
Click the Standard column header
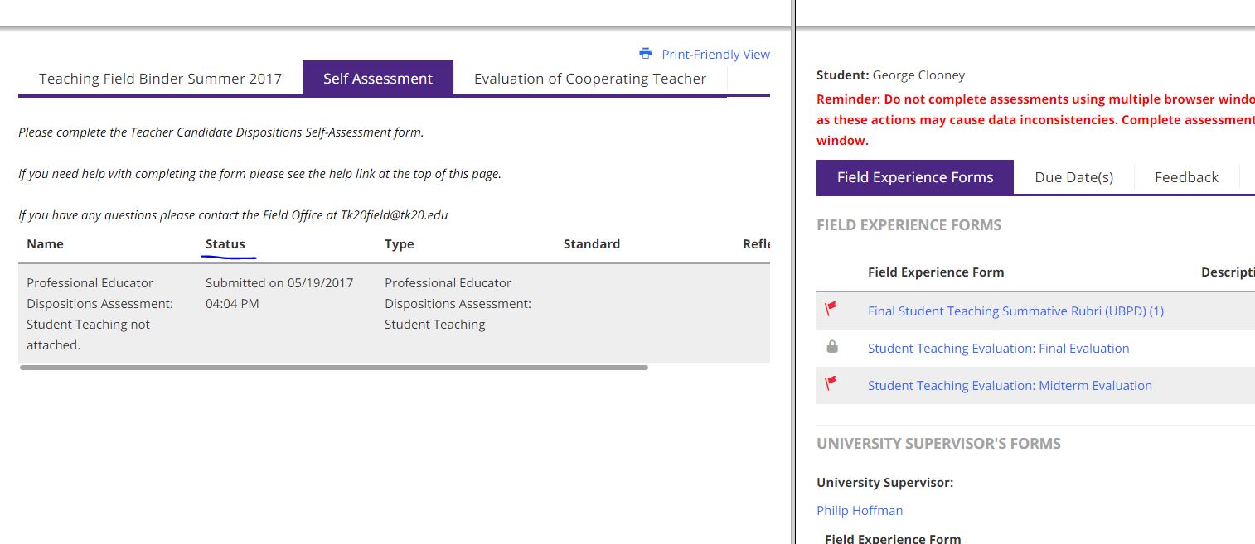pyautogui.click(x=591, y=244)
